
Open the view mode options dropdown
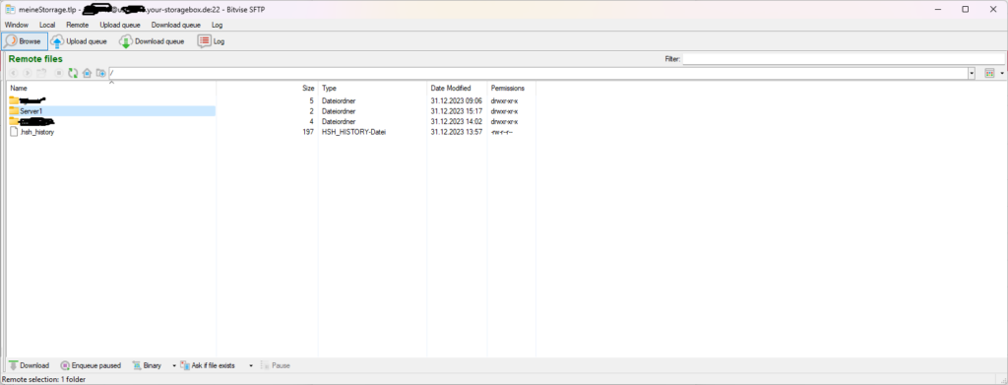(1002, 73)
